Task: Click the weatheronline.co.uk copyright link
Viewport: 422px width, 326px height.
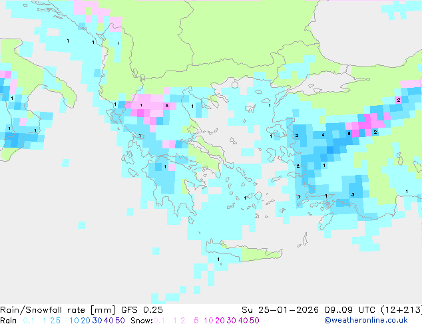Action: click(366, 320)
